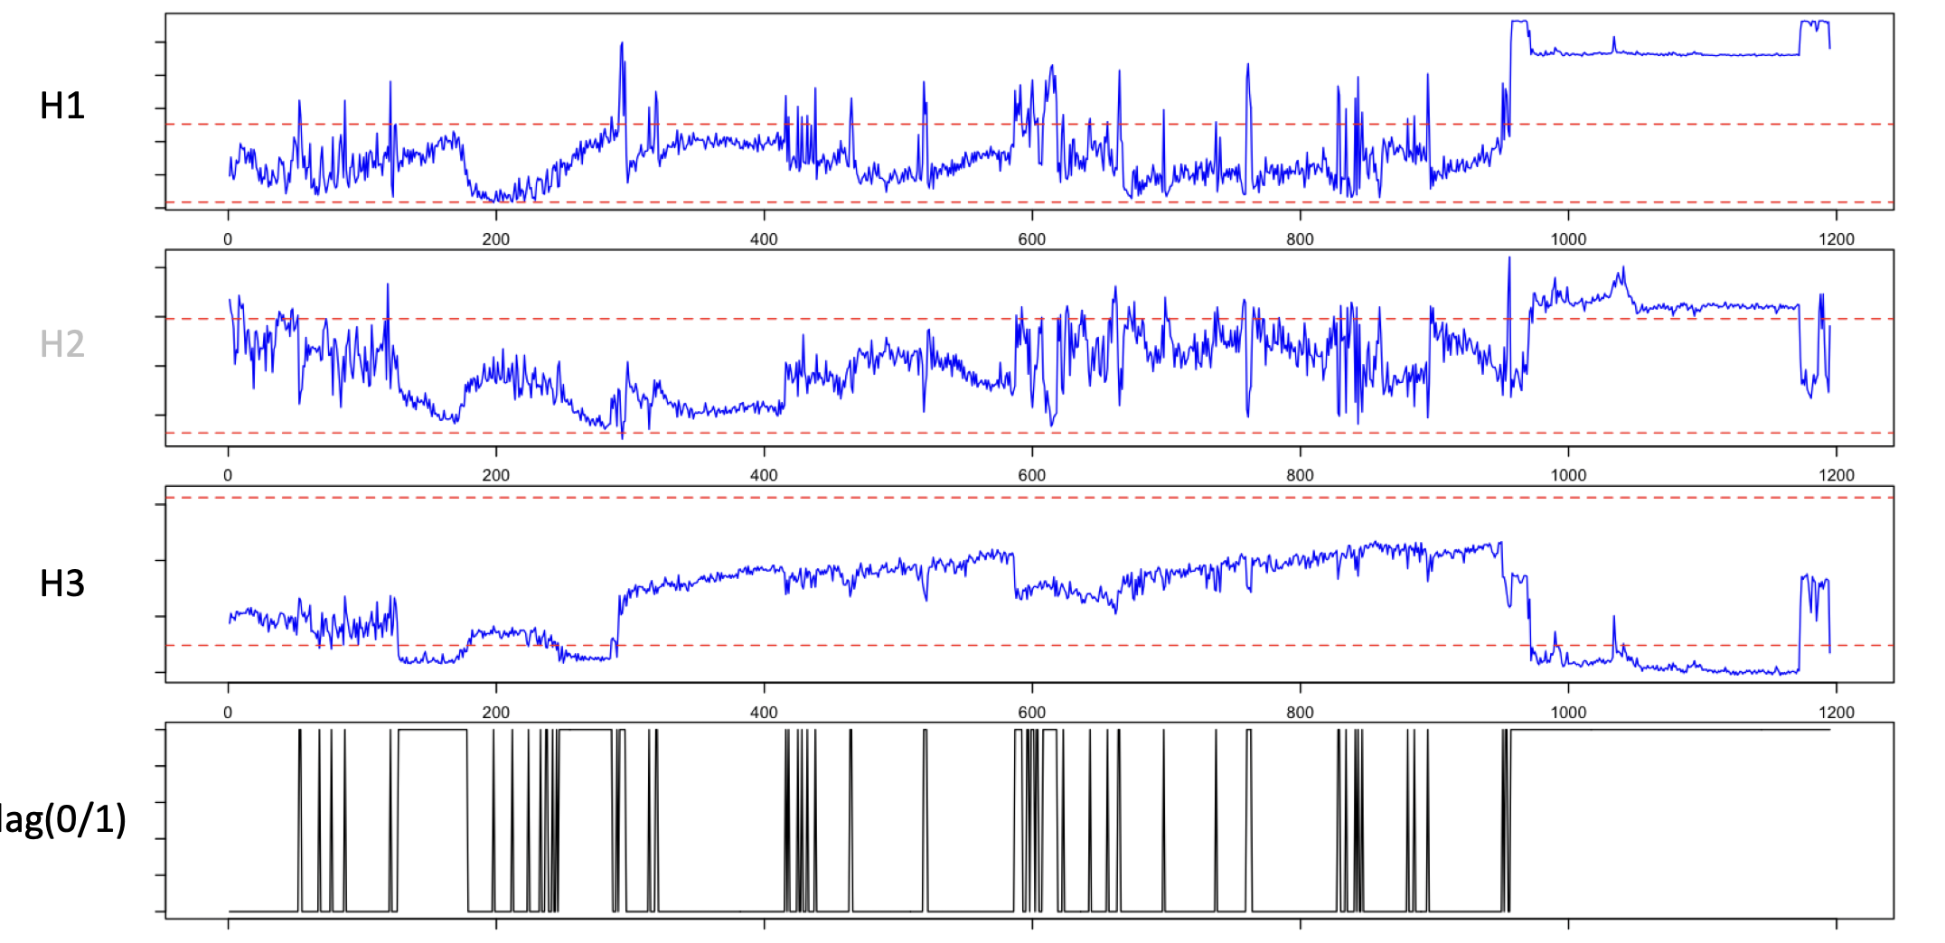Viewport: 1945px width, 943px height.
Task: Click the flag(0/1) panel label
Action: [x=61, y=819]
